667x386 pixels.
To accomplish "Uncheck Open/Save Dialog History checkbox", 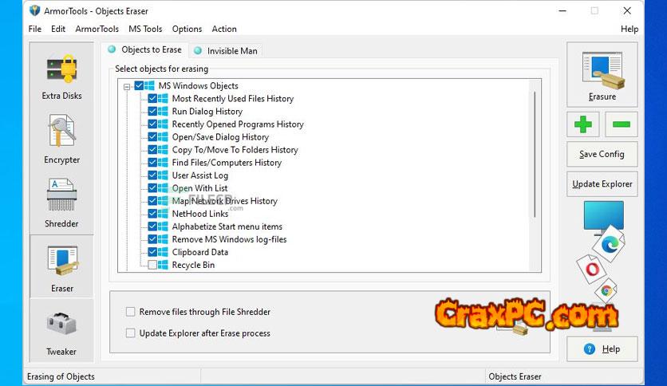I will coord(152,137).
